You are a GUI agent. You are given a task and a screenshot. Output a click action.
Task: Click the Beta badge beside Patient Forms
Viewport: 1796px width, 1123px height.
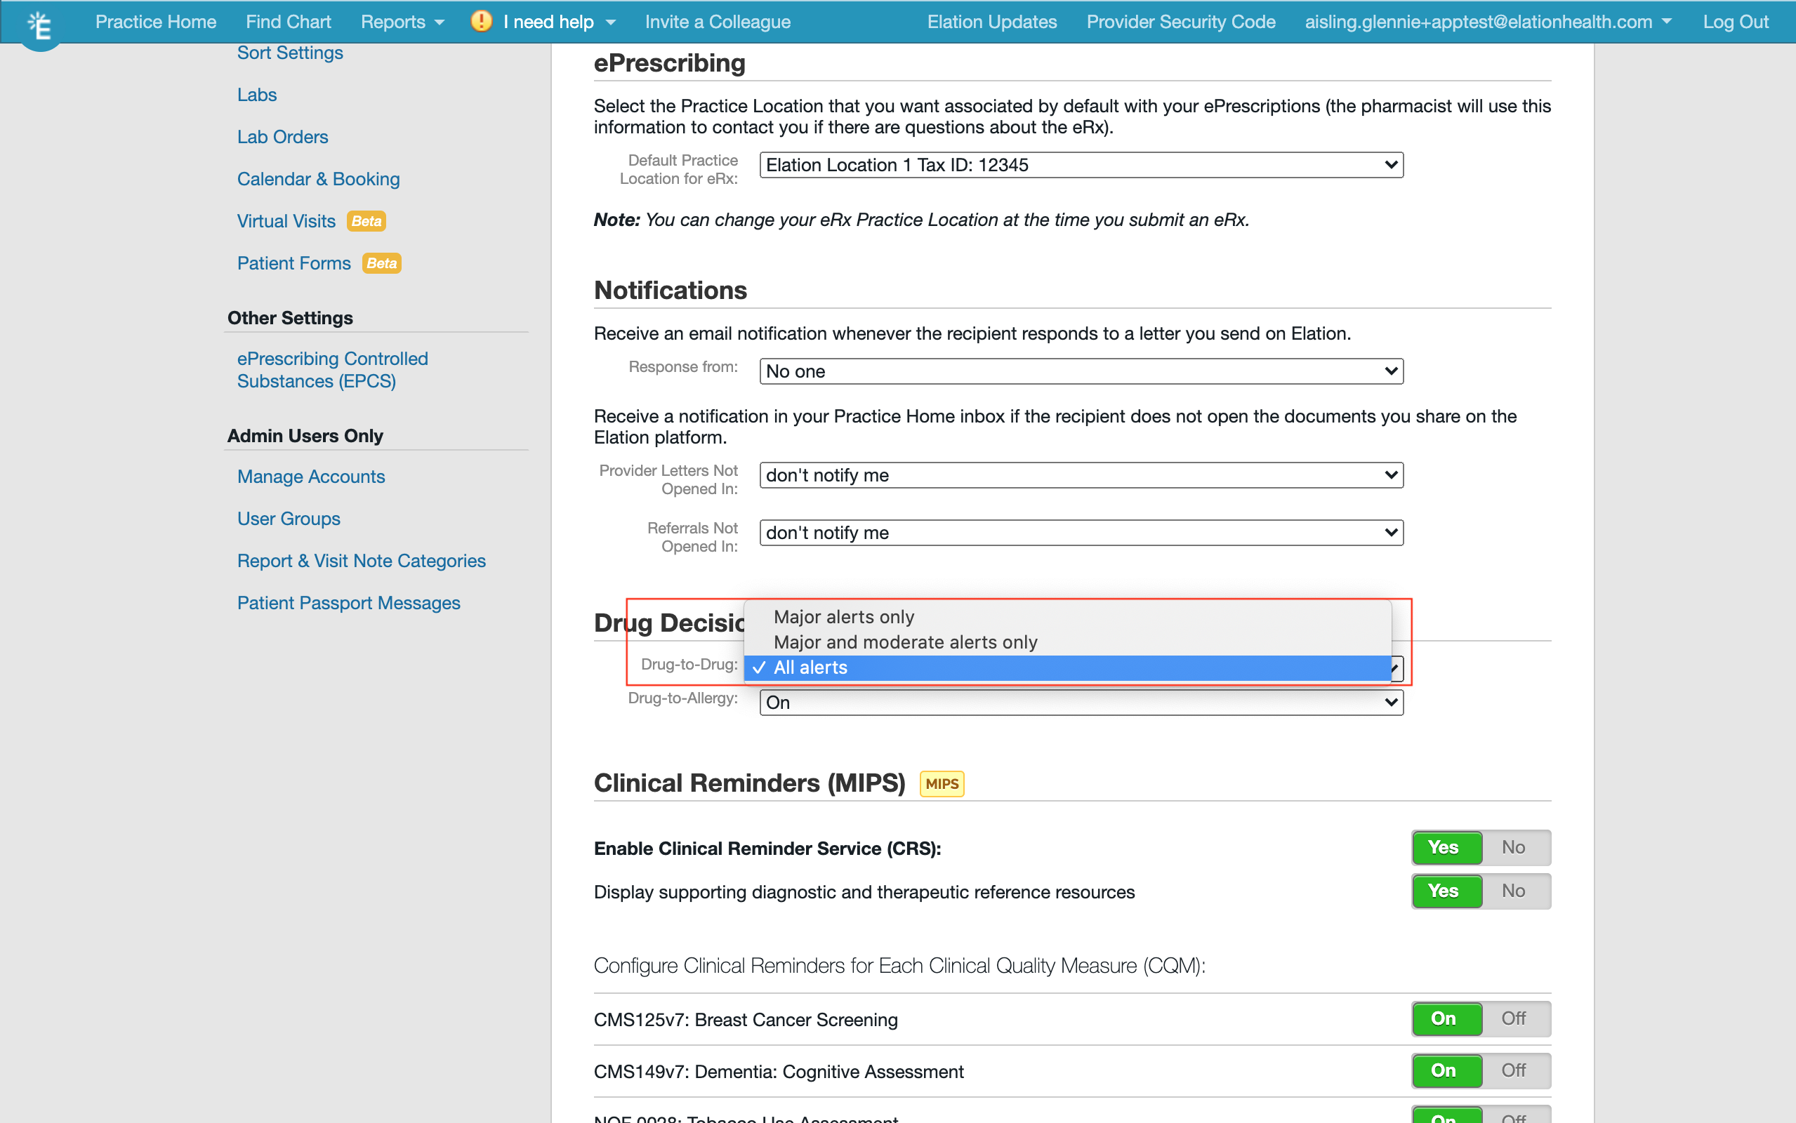pos(381,264)
